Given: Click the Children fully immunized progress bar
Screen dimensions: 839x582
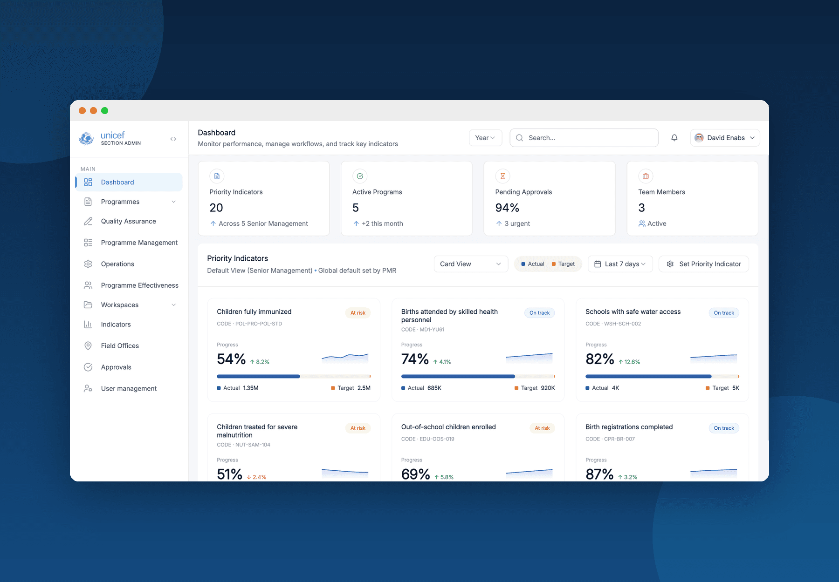Looking at the screenshot, I should click(294, 376).
